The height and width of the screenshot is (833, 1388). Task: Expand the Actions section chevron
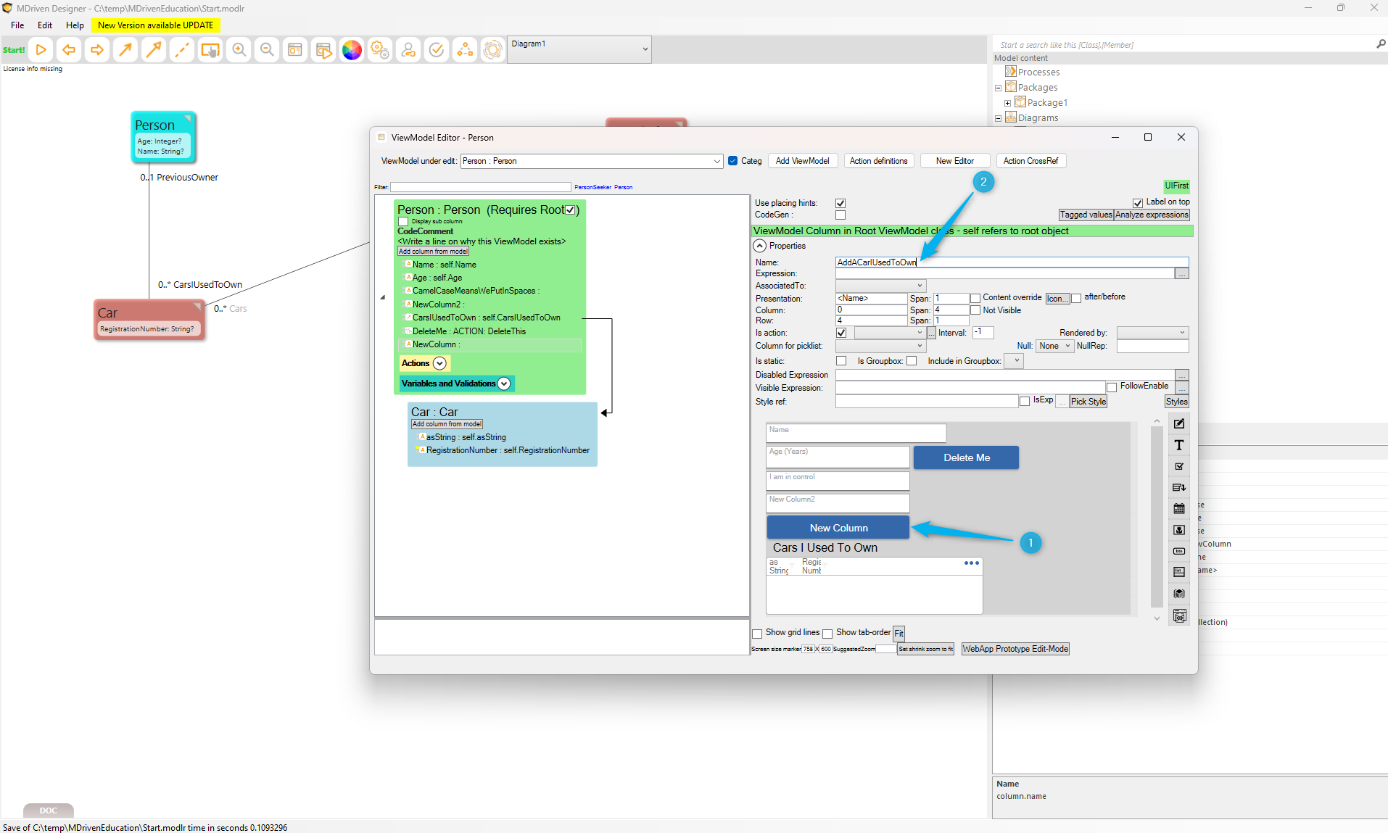439,363
